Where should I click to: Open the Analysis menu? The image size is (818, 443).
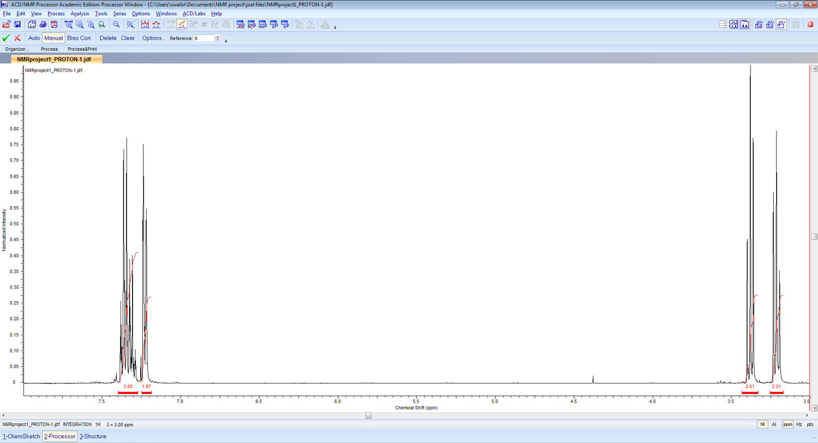click(80, 13)
